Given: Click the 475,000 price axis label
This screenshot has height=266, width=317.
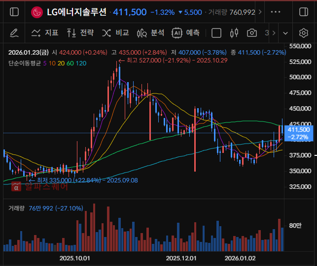Looking at the screenshot, I should (300, 93).
